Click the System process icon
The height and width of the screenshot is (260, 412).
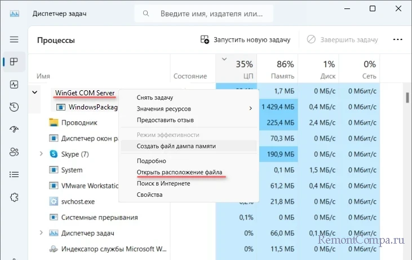(54, 170)
